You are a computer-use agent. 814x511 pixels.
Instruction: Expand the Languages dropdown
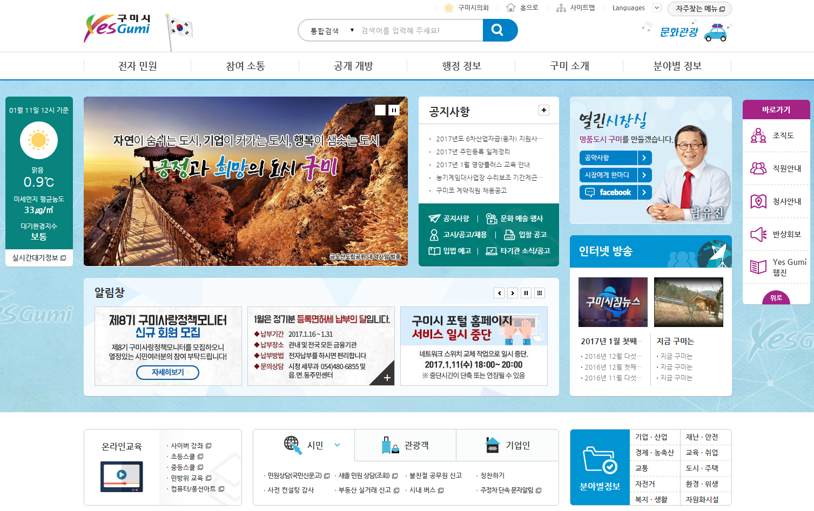tap(656, 8)
